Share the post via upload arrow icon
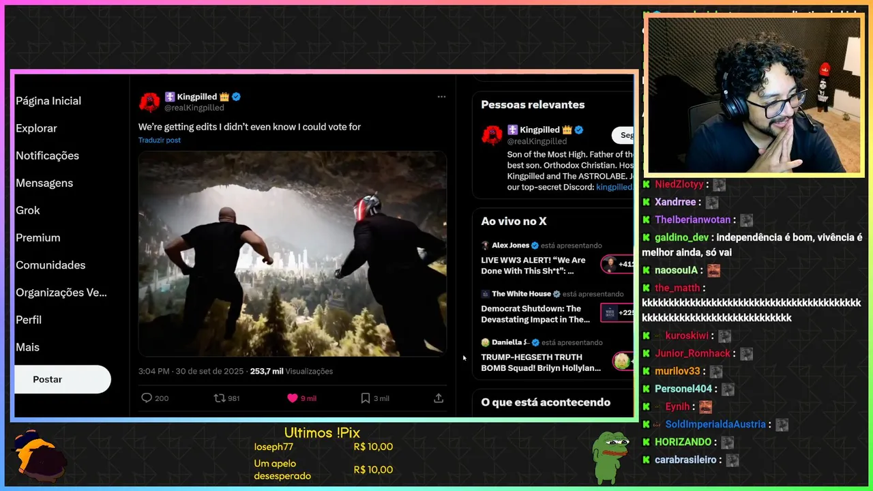The image size is (873, 491). tap(439, 398)
